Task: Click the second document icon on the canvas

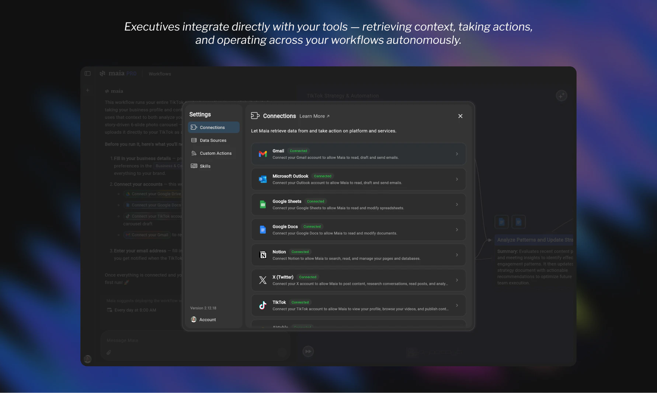Action: click(x=518, y=222)
